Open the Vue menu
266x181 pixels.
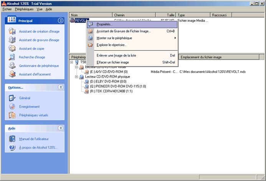tap(40, 9)
